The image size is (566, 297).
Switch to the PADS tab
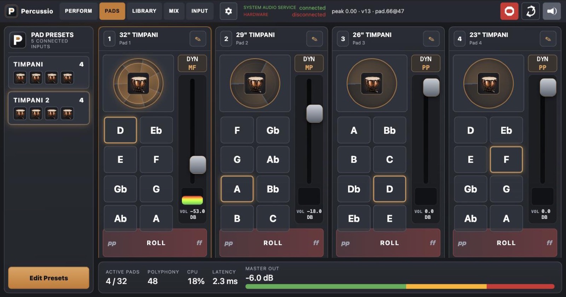pyautogui.click(x=112, y=11)
